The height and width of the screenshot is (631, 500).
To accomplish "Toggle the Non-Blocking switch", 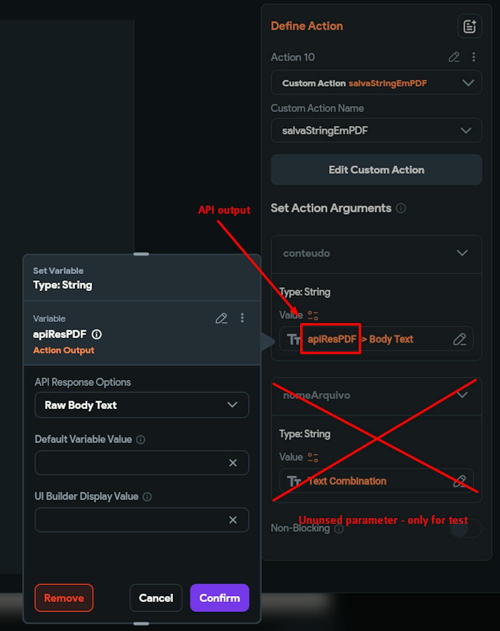I will pos(465,528).
